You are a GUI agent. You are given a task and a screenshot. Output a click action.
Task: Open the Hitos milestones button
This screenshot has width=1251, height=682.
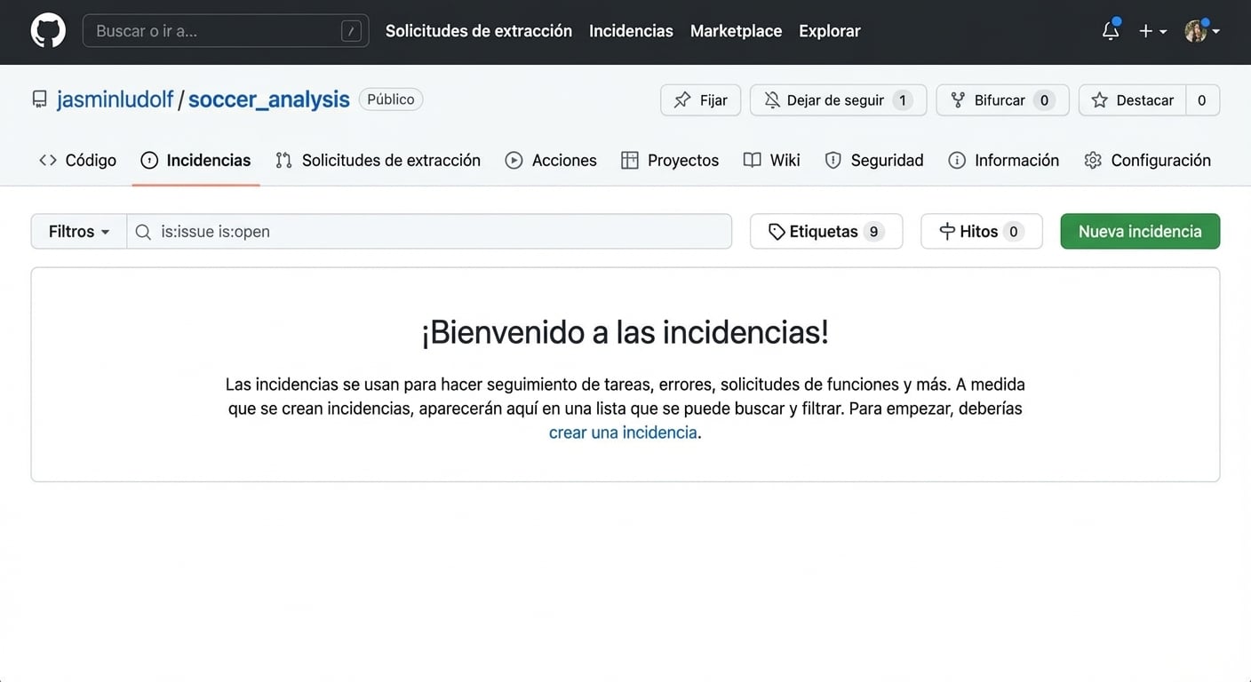(981, 232)
